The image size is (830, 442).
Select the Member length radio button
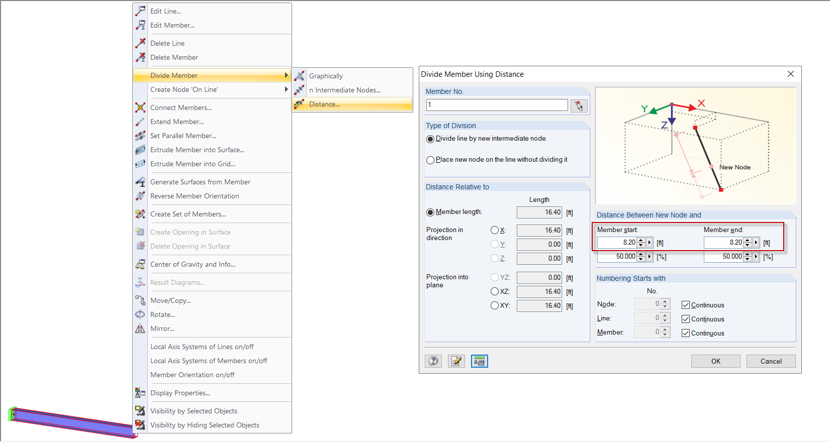click(x=430, y=212)
